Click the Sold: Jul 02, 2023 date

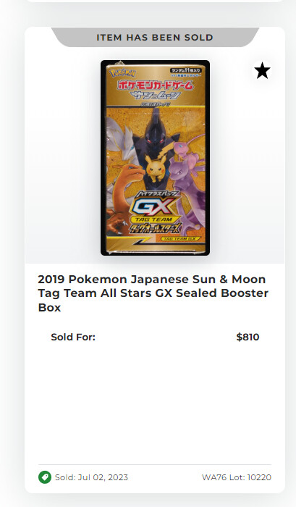click(91, 477)
